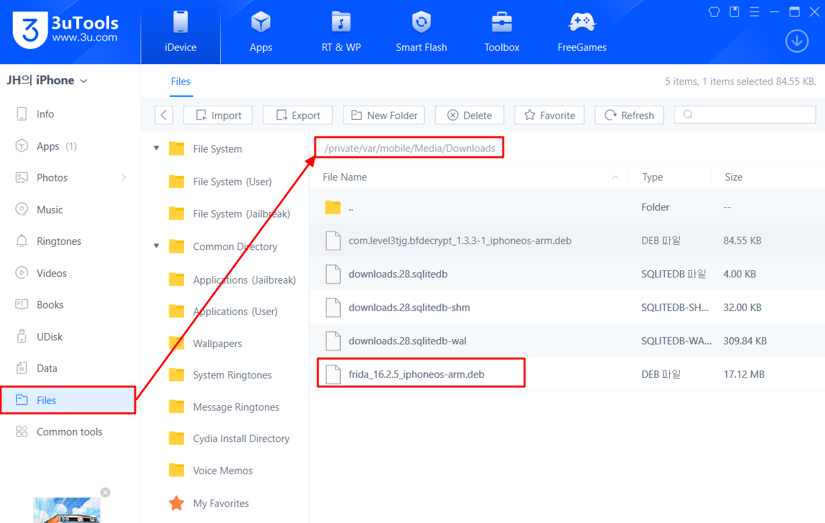Create a New Folder
This screenshot has width=825, height=523.
pyautogui.click(x=385, y=115)
